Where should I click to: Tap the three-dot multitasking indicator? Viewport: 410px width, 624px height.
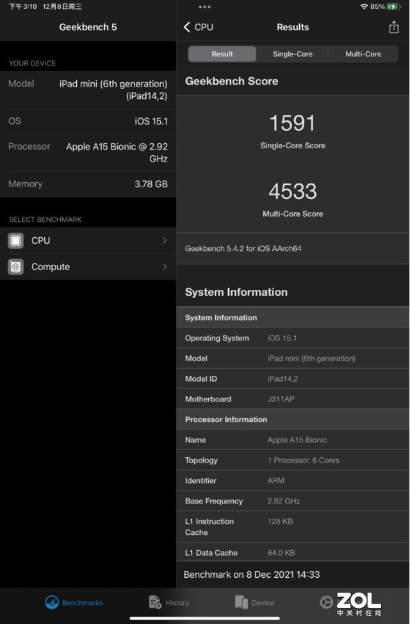tap(204, 7)
